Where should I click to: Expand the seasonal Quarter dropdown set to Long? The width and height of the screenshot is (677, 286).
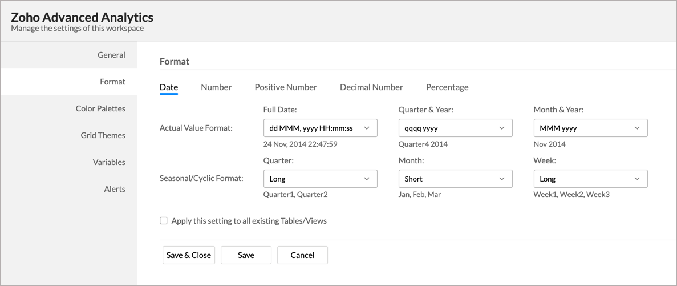[x=320, y=179]
